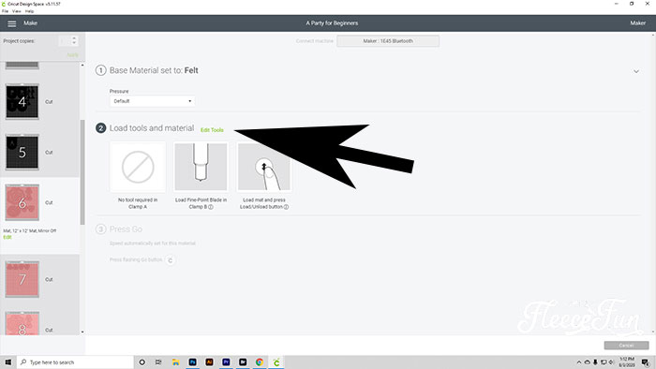656x369 pixels.
Task: Open File Explorer from the taskbar
Action: coord(176,362)
